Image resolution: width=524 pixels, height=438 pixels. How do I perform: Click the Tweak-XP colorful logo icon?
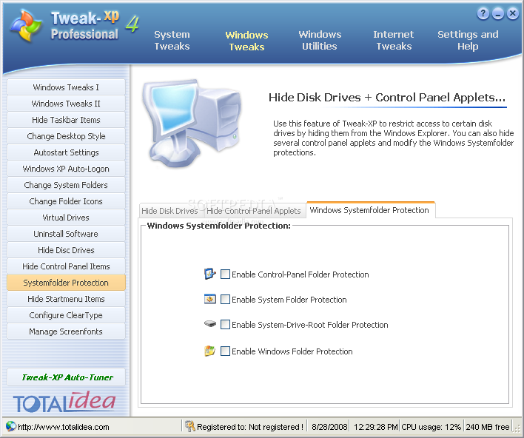(x=26, y=25)
